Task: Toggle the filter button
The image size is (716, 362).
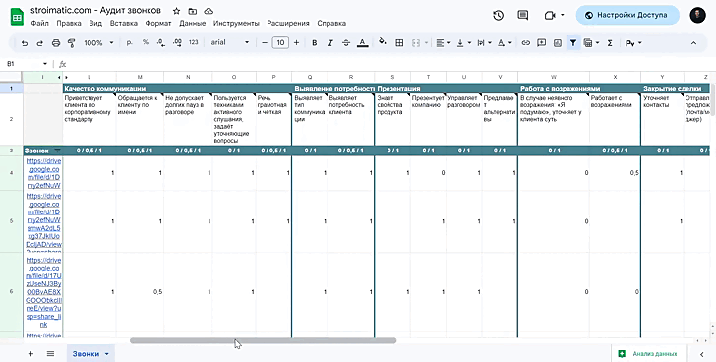Action: 572,43
